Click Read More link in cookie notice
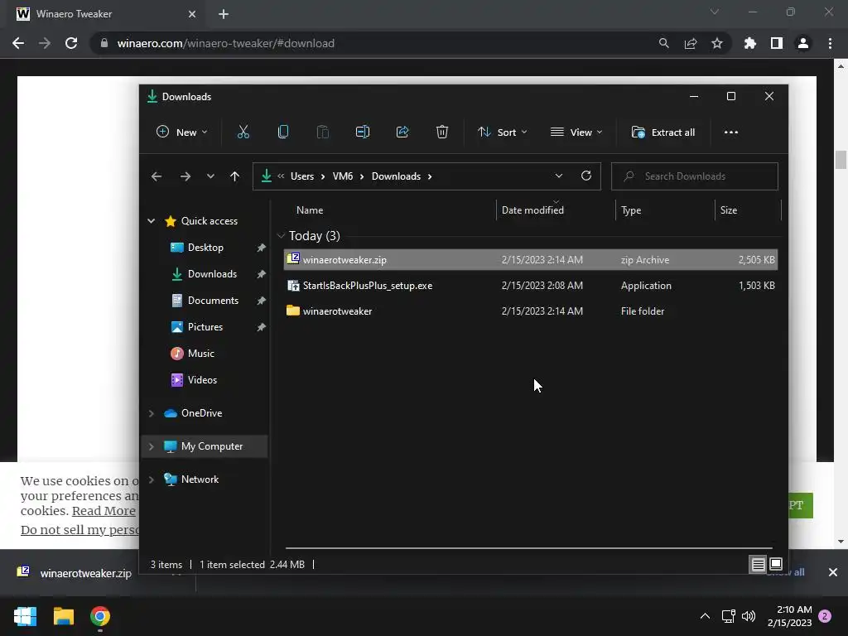 tap(104, 511)
